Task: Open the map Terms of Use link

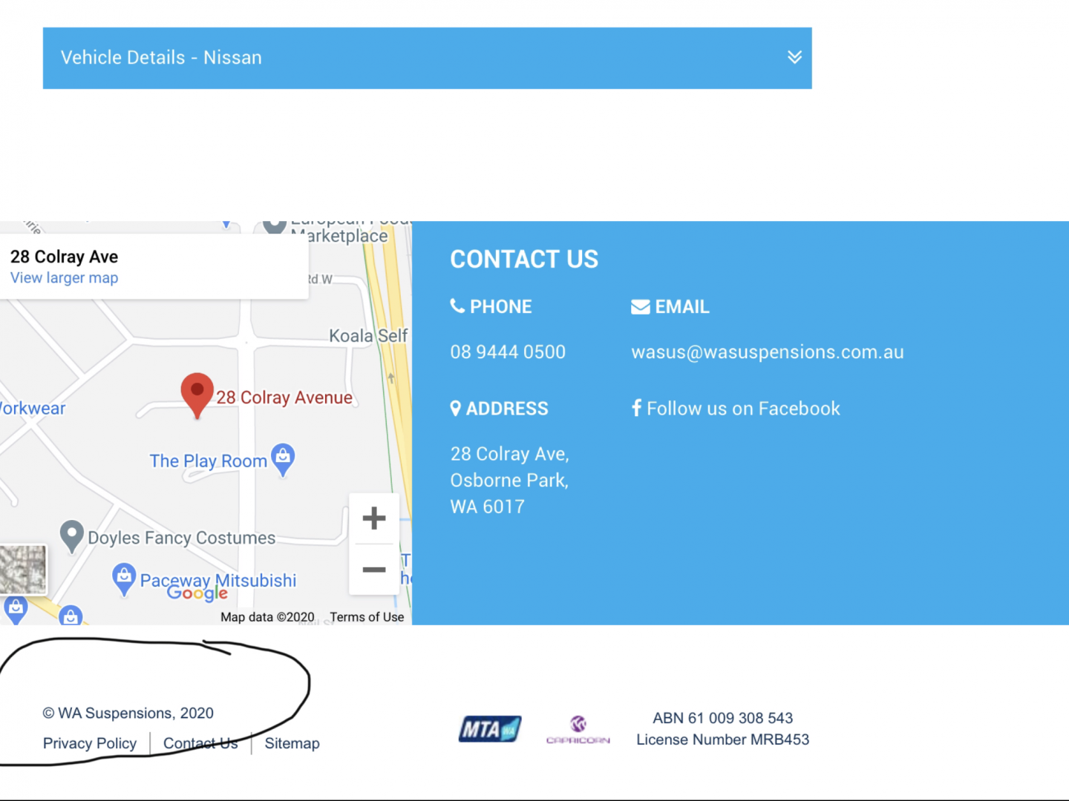Action: point(367,617)
